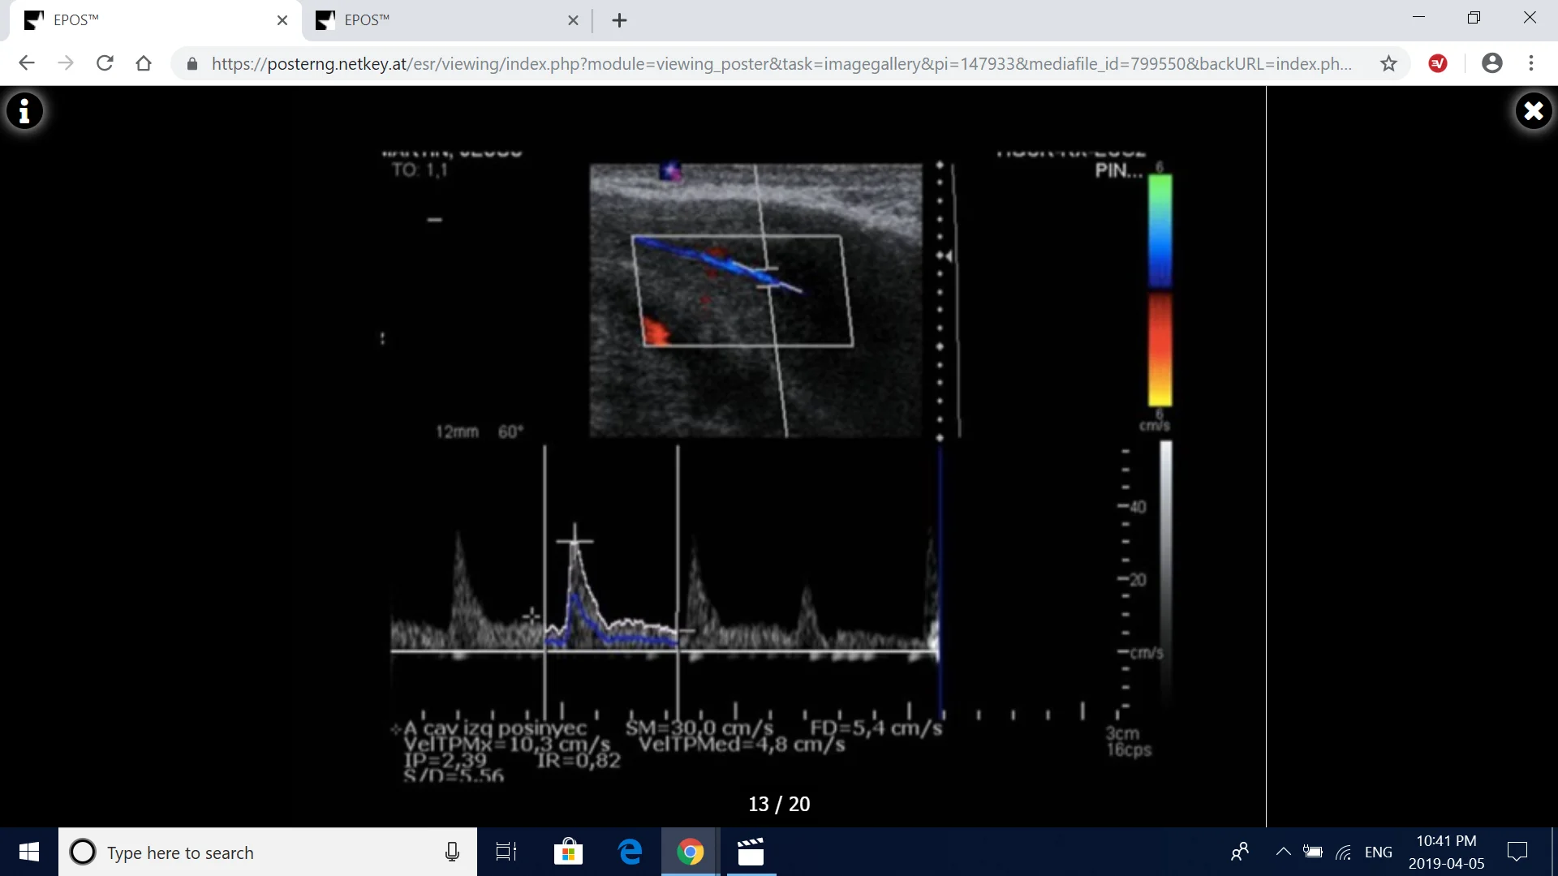This screenshot has width=1558, height=876.
Task: Close the first EPOS tab
Action: [x=282, y=20]
